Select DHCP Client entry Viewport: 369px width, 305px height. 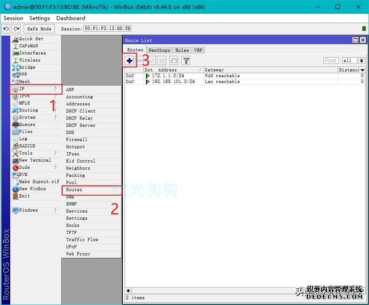click(92, 111)
